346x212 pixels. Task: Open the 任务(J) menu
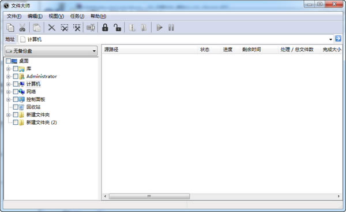pos(77,16)
